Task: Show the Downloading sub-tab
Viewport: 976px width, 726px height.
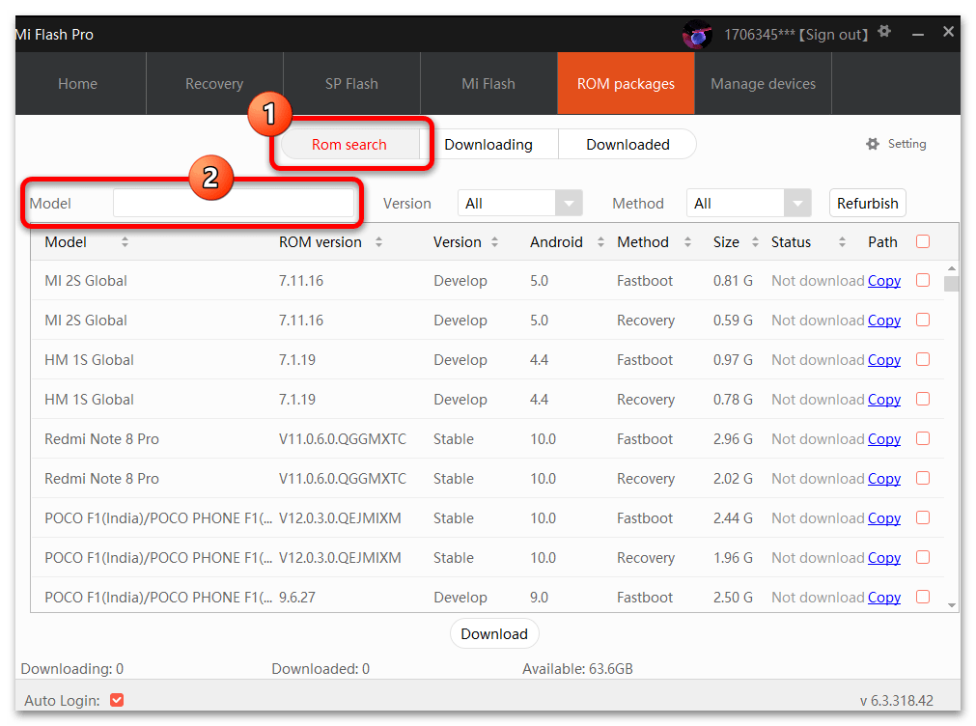Action: [488, 145]
